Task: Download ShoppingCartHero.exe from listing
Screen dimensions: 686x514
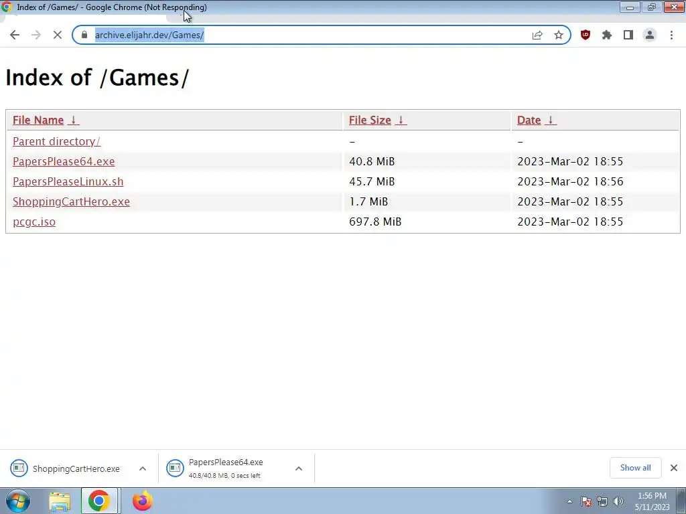Action: pos(71,202)
